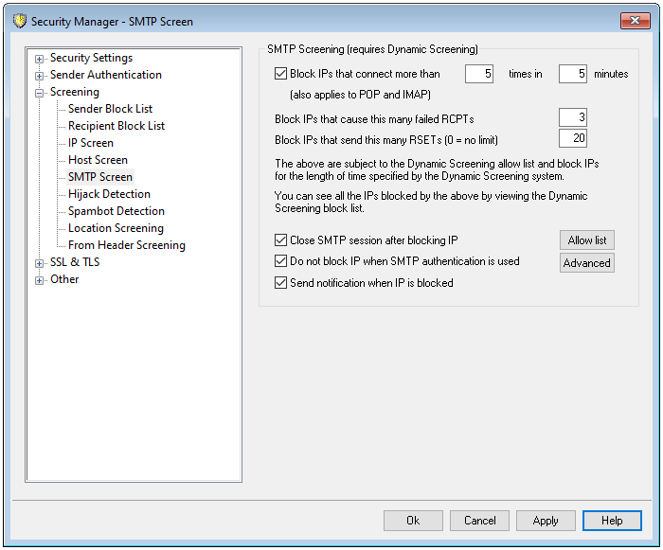Open the Sender Block List page
The width and height of the screenshot is (663, 550).
110,109
